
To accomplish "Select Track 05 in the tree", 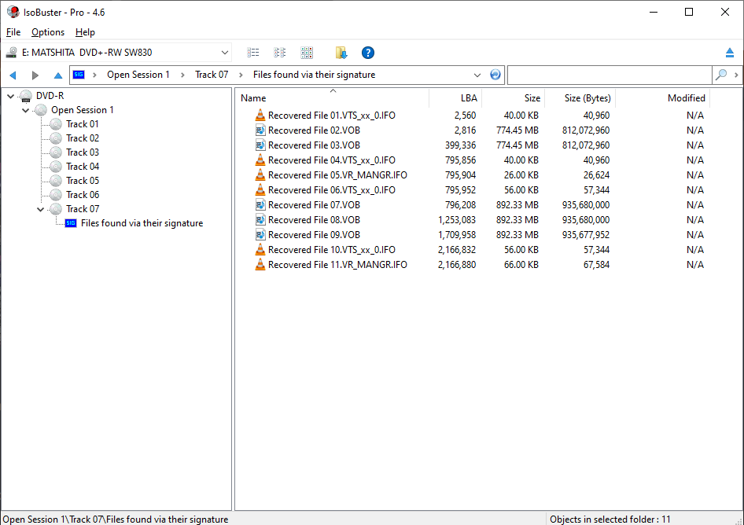I will [x=83, y=181].
